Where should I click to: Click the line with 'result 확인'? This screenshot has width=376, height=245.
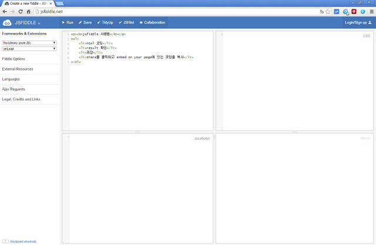[98, 48]
